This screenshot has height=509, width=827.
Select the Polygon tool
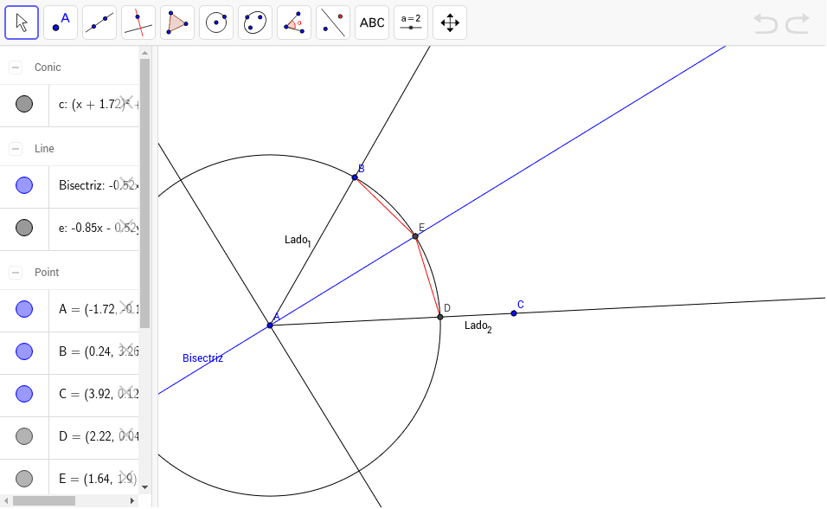(x=177, y=23)
